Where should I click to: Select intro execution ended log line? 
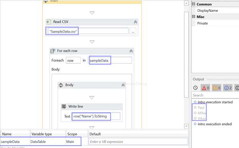(x=214, y=124)
